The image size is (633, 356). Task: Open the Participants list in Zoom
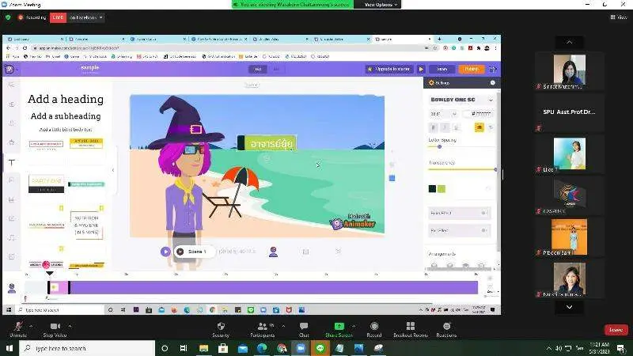point(260,326)
